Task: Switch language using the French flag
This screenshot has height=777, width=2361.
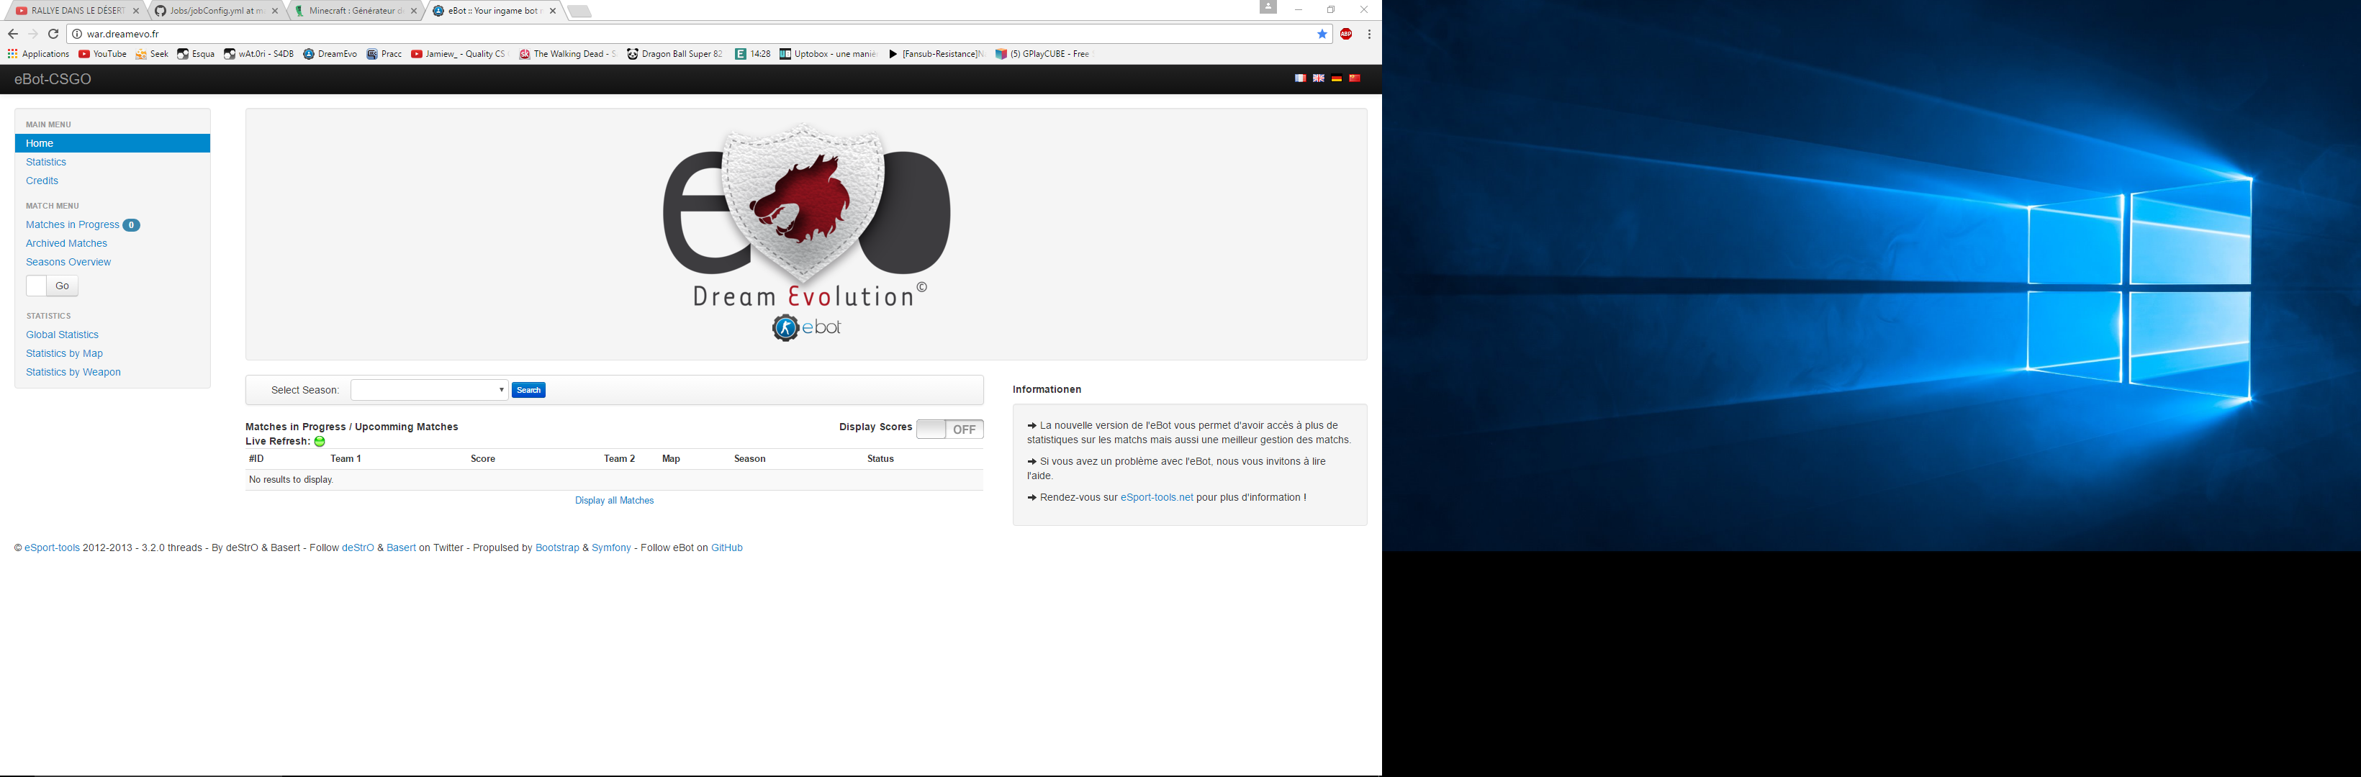Action: [x=1300, y=78]
